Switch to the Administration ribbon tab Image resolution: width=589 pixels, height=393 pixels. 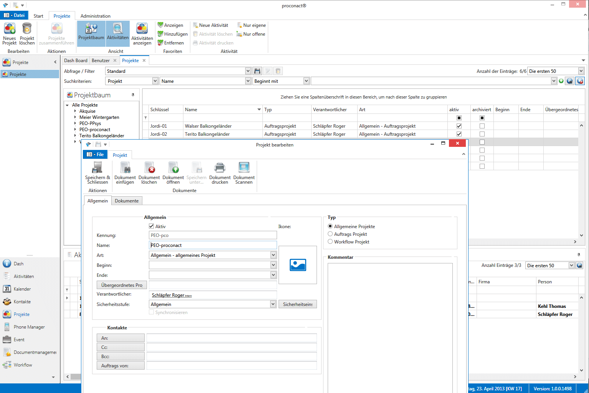[96, 16]
